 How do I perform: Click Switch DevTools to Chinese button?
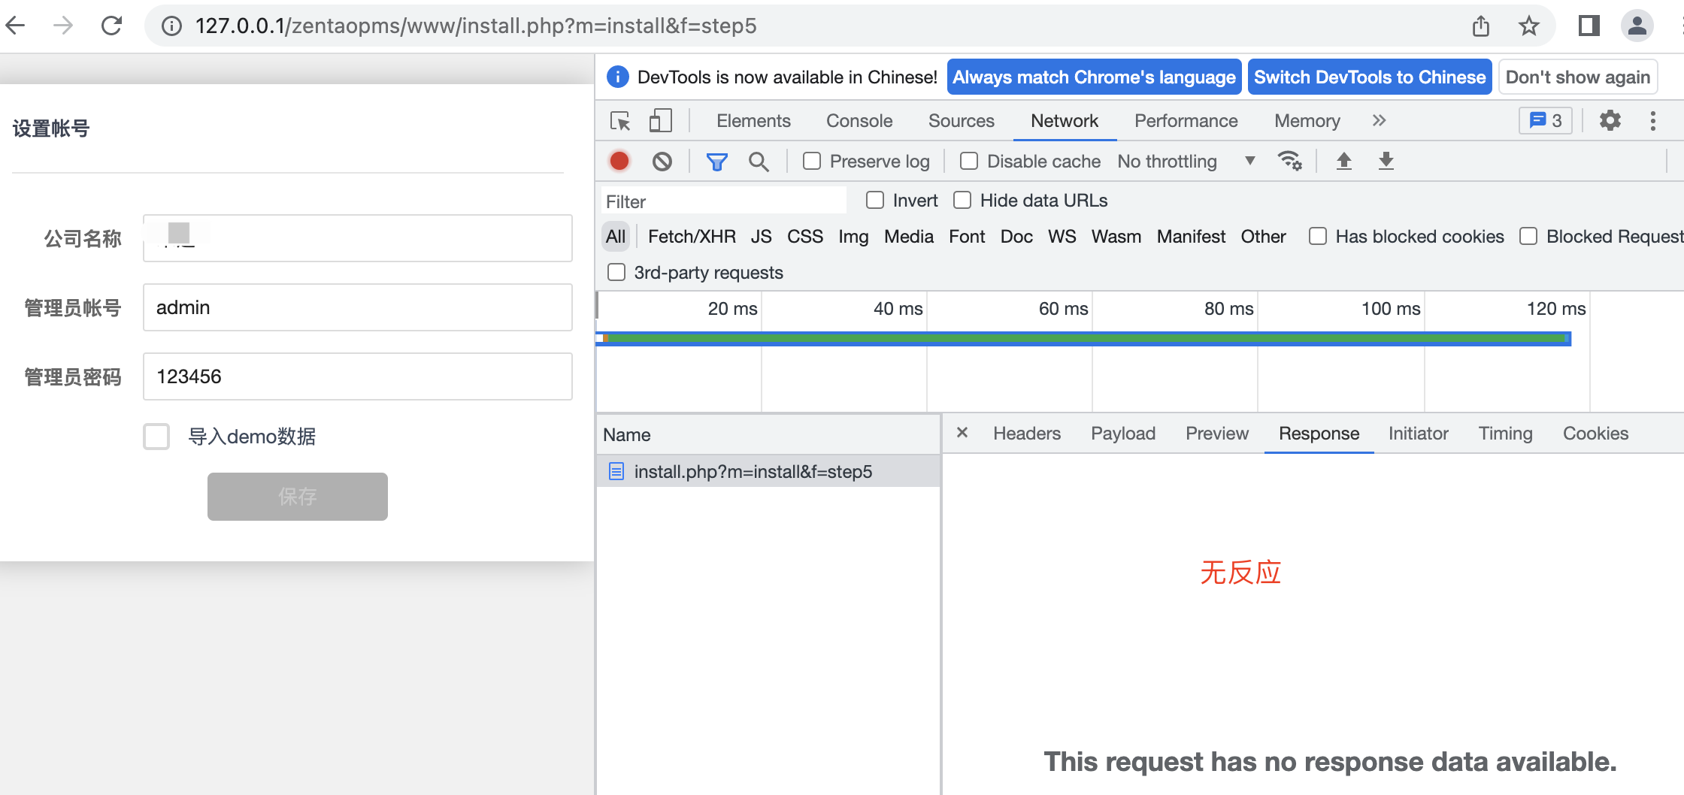pos(1369,77)
